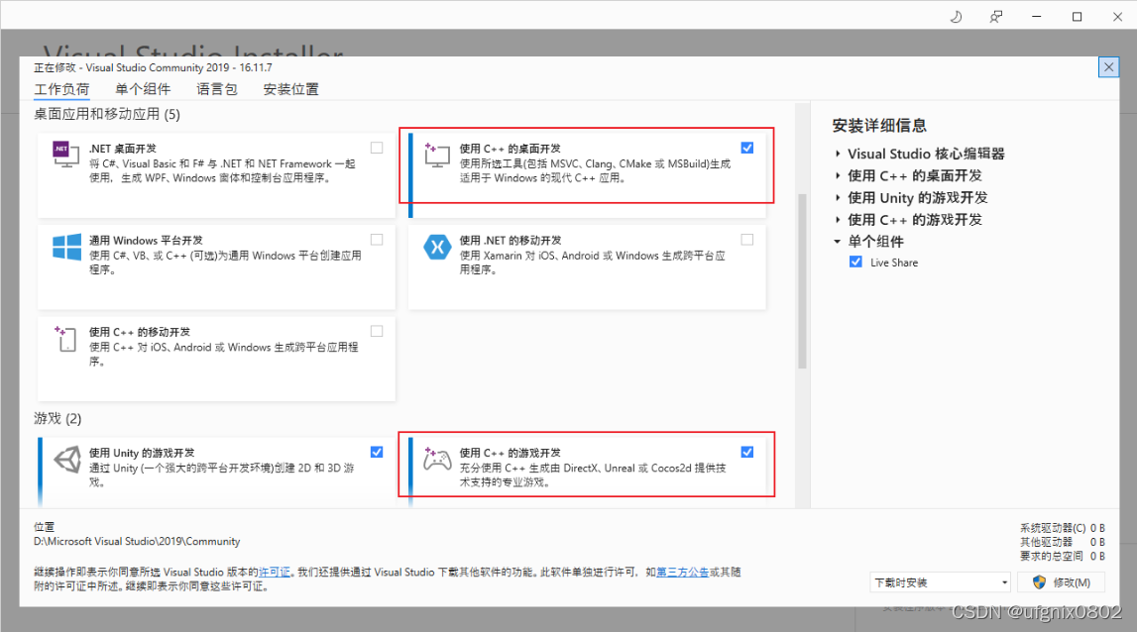Toggle dark theme moon icon in the title bar
This screenshot has height=632, width=1137.
(x=957, y=17)
